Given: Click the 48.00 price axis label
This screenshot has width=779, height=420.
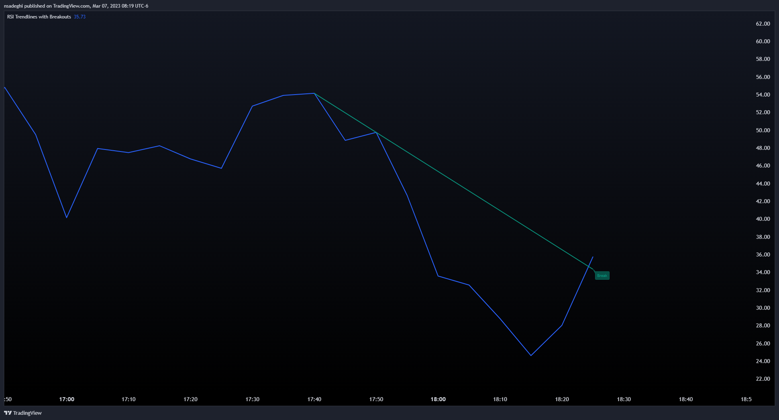Looking at the screenshot, I should click(x=763, y=148).
